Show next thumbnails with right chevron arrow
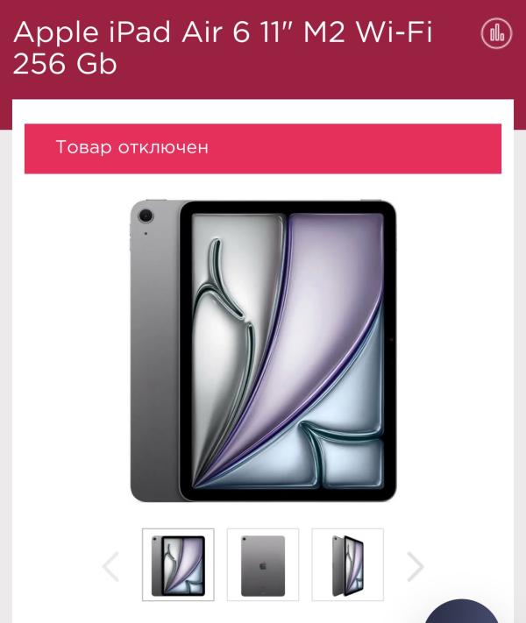Viewport: 526px width, 623px height. [x=416, y=566]
